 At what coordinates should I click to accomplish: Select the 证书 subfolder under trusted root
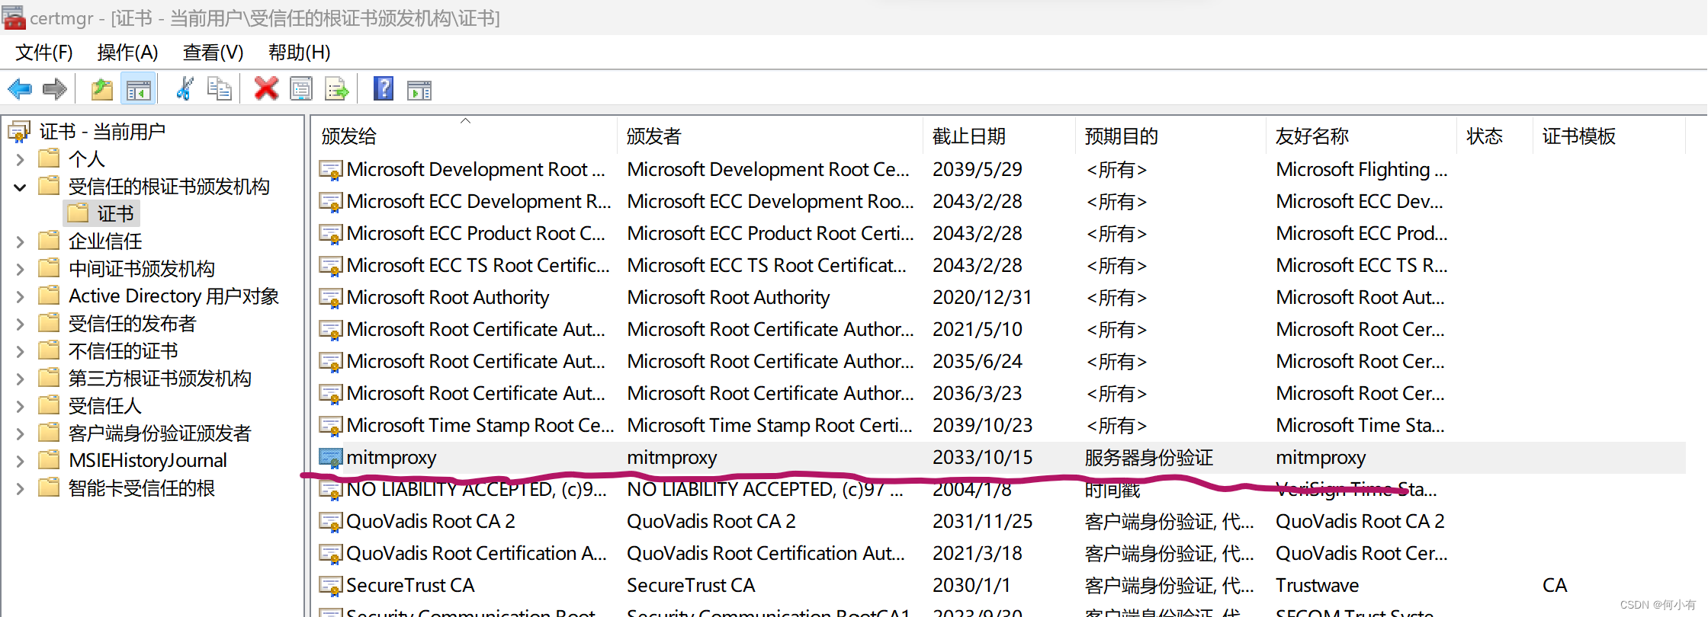coord(115,214)
